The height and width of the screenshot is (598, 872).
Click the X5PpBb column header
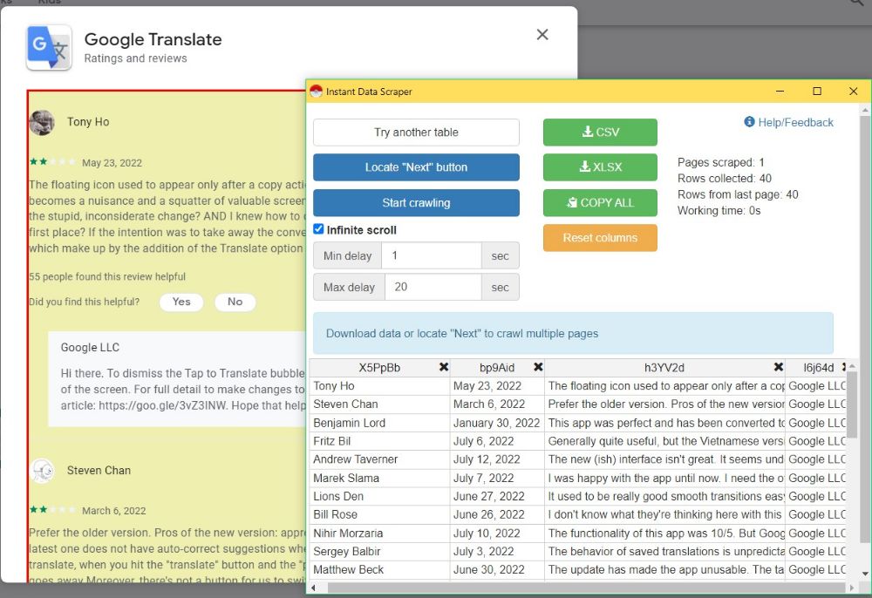click(x=379, y=368)
